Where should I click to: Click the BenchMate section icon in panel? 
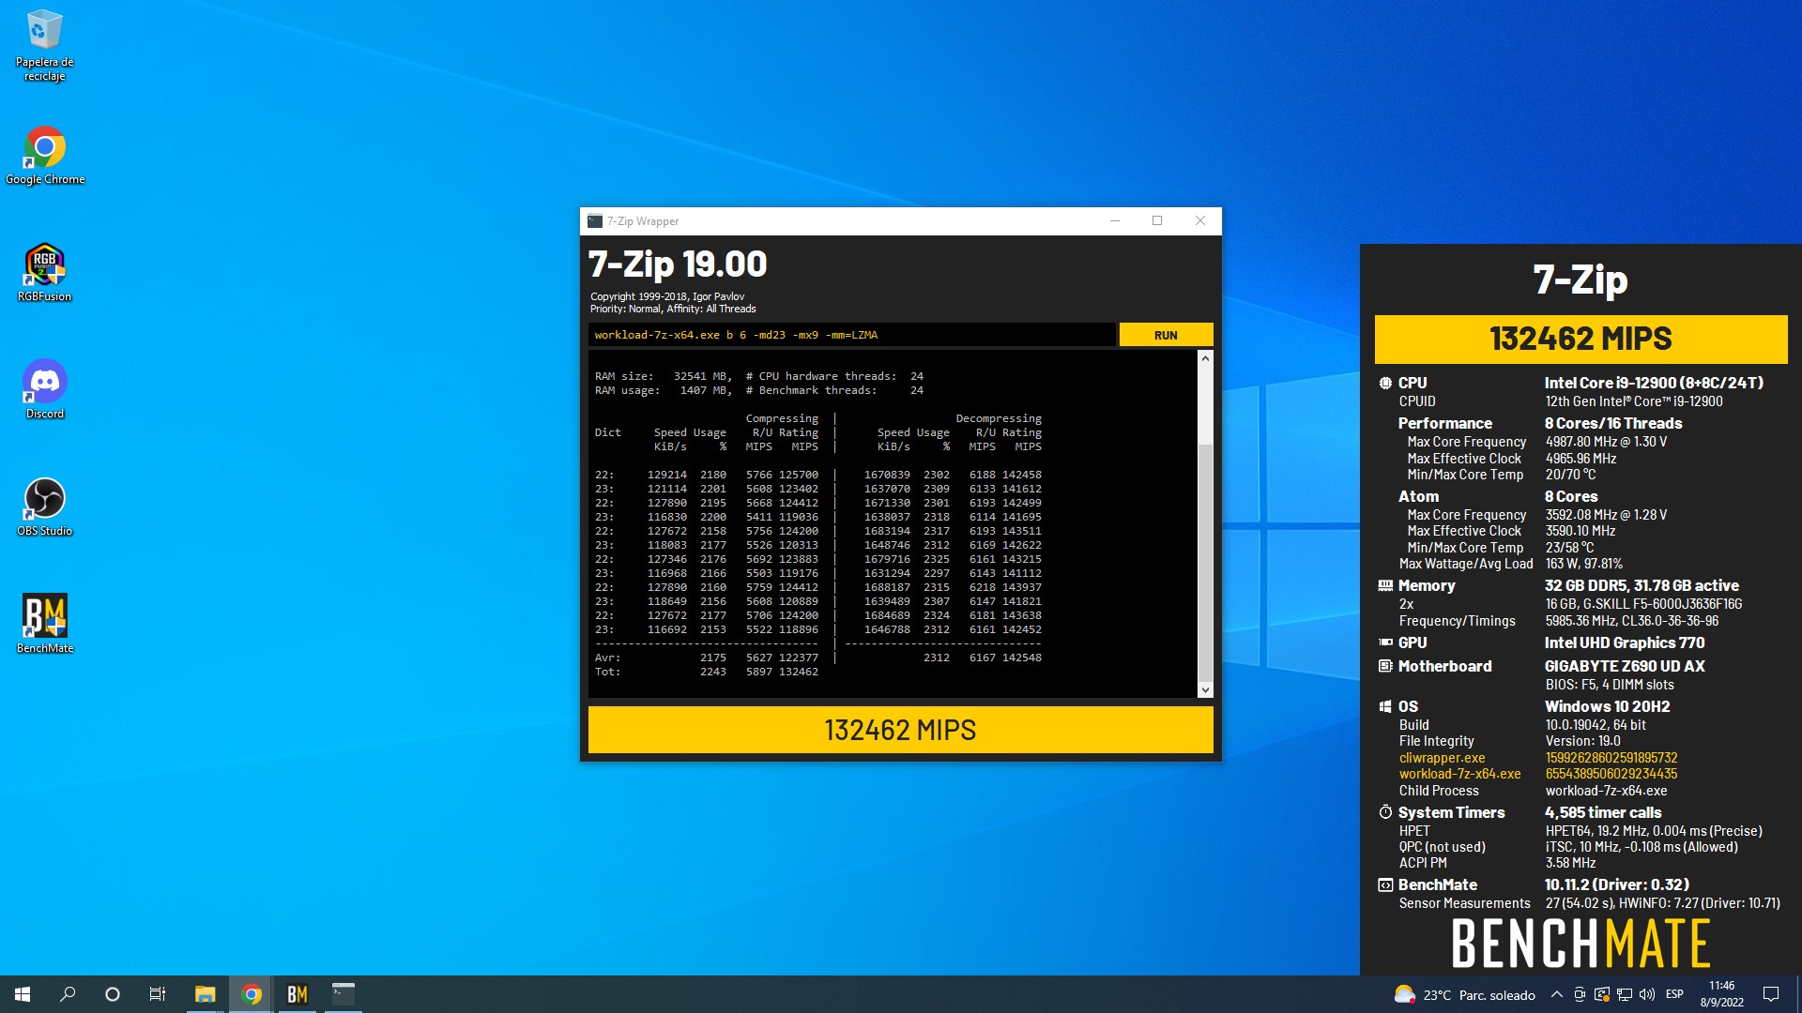1385,884
